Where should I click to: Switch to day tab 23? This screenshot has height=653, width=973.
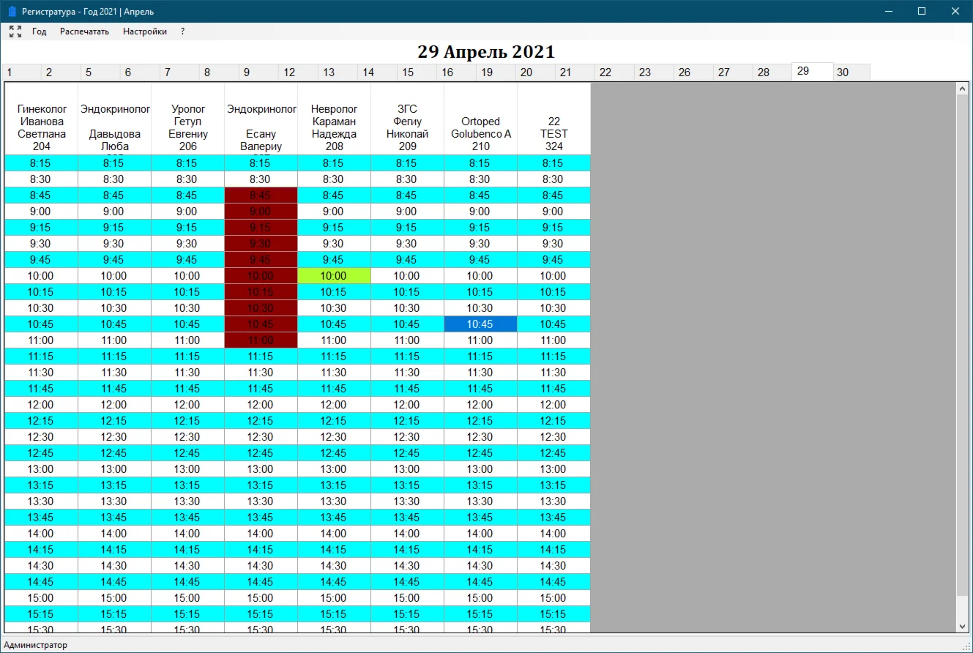pyautogui.click(x=654, y=72)
